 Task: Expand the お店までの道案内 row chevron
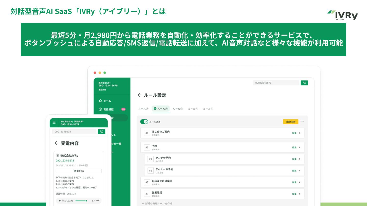coord(299,182)
